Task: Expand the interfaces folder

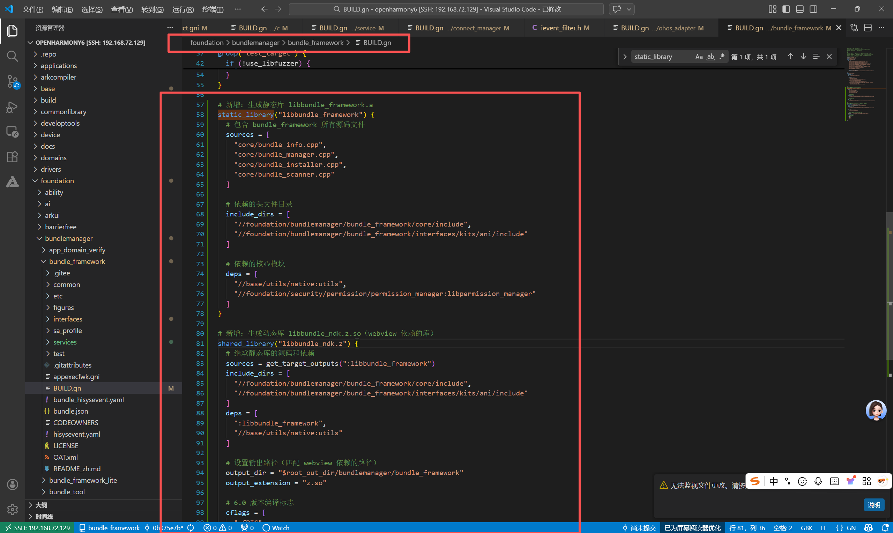Action: pyautogui.click(x=67, y=319)
